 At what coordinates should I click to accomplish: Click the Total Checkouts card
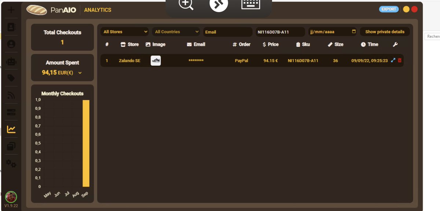coord(62,37)
